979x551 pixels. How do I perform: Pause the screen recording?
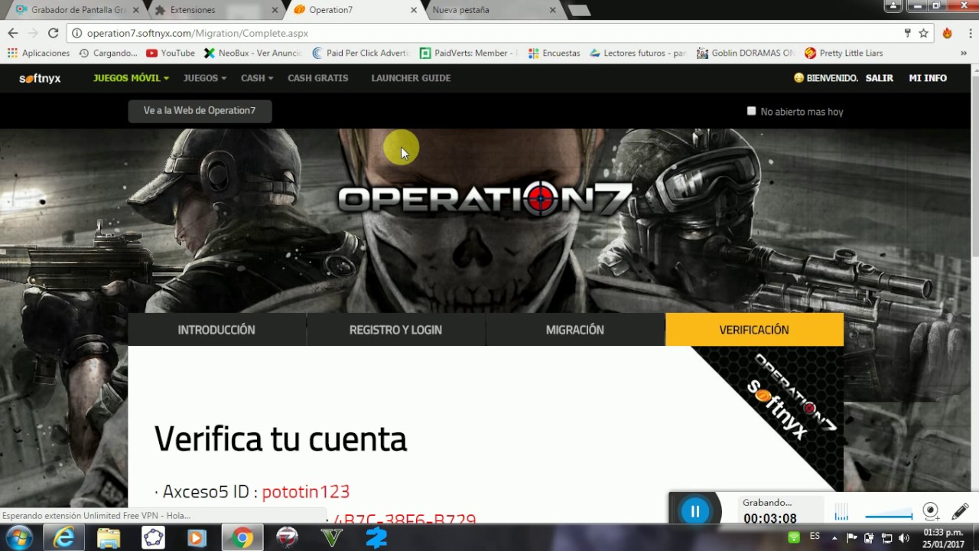pyautogui.click(x=694, y=511)
